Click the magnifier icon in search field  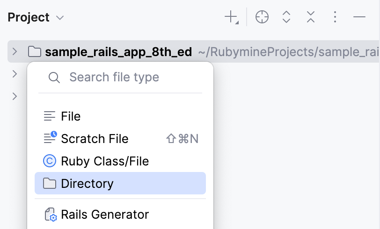point(54,78)
